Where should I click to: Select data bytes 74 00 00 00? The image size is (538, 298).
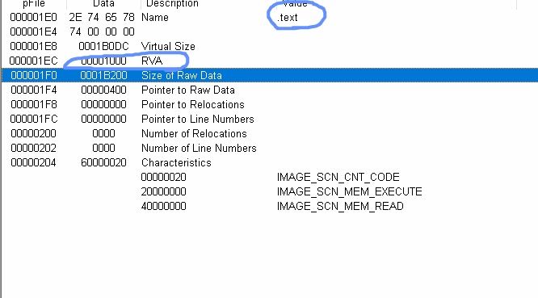click(102, 31)
